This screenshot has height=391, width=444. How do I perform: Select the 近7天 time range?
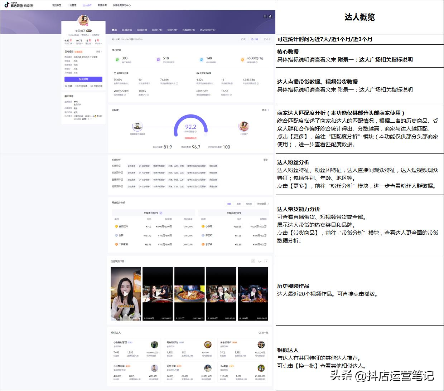tap(243, 39)
